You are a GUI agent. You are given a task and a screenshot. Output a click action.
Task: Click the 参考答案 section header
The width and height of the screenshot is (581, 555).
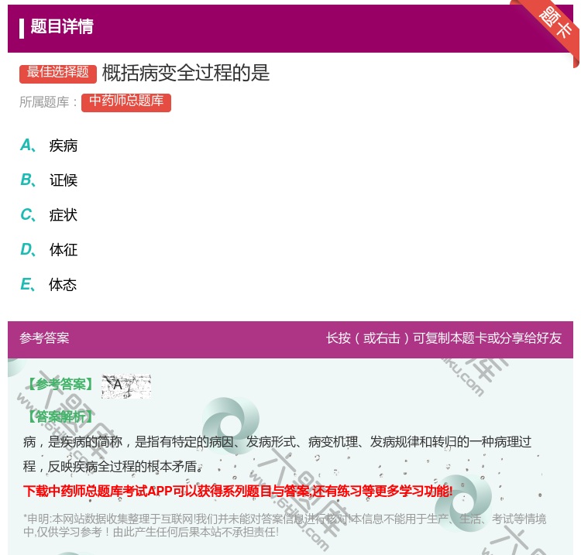pos(44,338)
